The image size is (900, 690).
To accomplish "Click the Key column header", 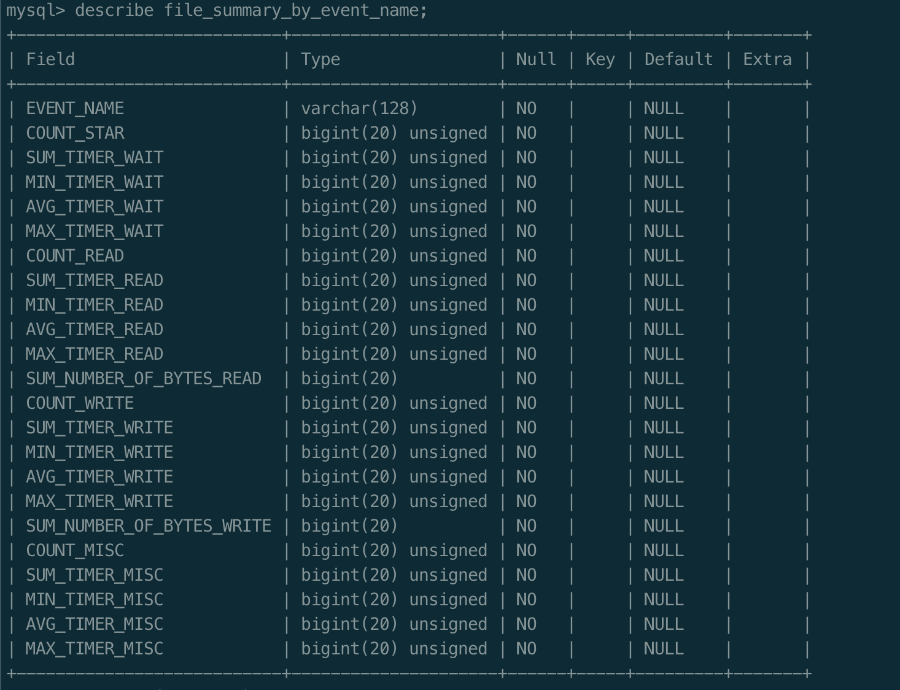I will [600, 60].
